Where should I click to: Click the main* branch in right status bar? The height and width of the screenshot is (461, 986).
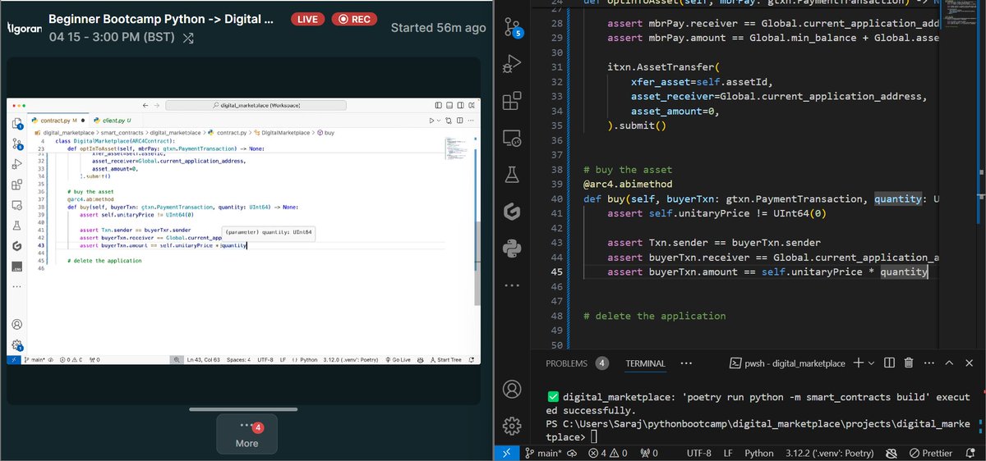pos(544,453)
